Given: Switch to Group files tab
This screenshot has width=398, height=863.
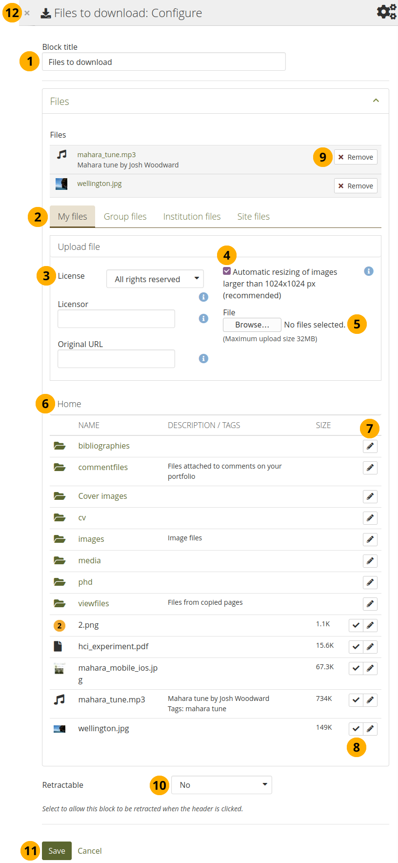Looking at the screenshot, I should pos(125,217).
